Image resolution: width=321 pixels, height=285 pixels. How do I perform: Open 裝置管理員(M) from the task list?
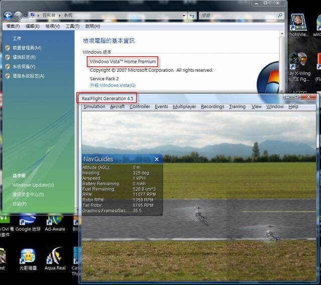pos(27,48)
